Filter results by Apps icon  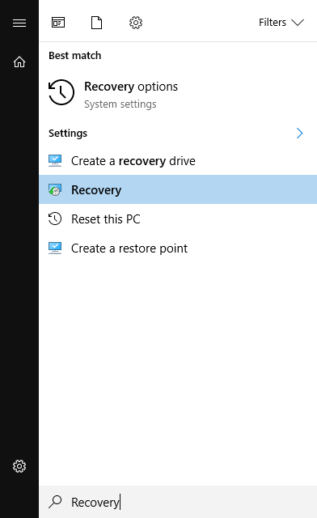(x=58, y=23)
